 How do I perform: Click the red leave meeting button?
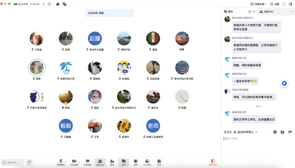click(x=213, y=163)
